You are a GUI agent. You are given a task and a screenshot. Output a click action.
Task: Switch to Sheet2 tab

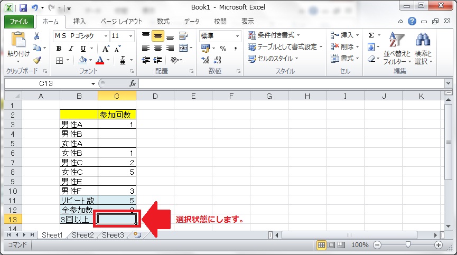coord(83,235)
